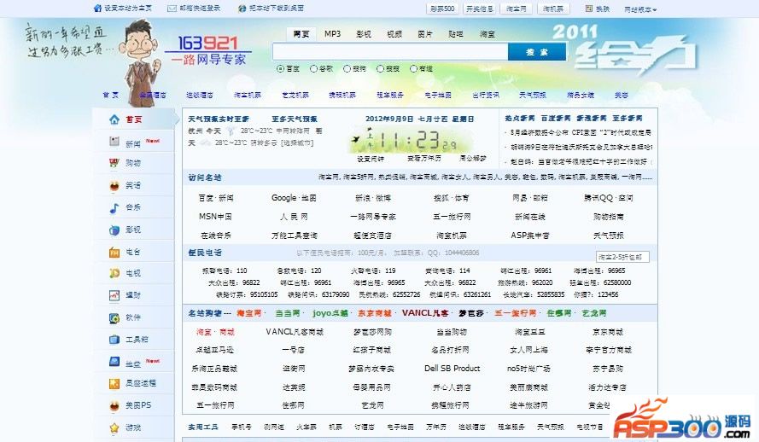Open the 电台 FM radio icon

[114, 252]
